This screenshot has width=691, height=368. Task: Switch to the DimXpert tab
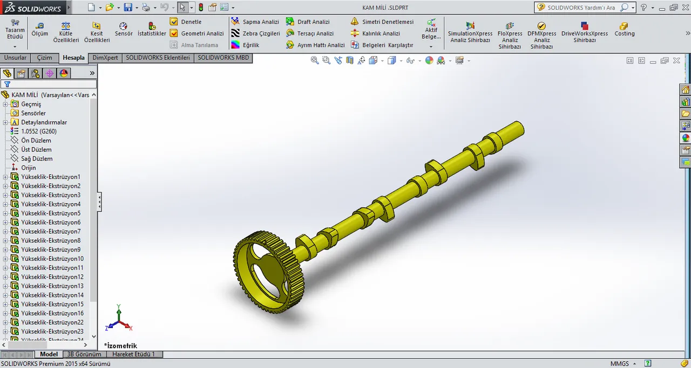[105, 58]
